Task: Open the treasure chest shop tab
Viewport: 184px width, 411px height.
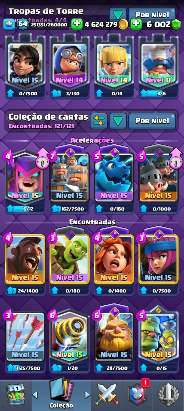Action: (16, 395)
